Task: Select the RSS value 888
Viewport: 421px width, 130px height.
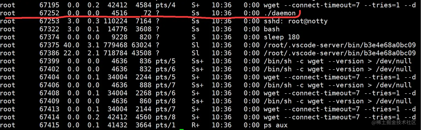Action: tap(145, 85)
